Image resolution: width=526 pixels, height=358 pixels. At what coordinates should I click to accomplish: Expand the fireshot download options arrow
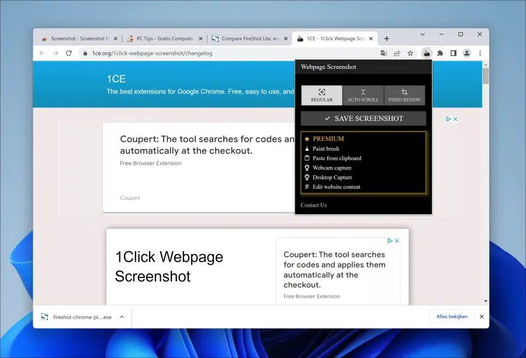point(122,317)
